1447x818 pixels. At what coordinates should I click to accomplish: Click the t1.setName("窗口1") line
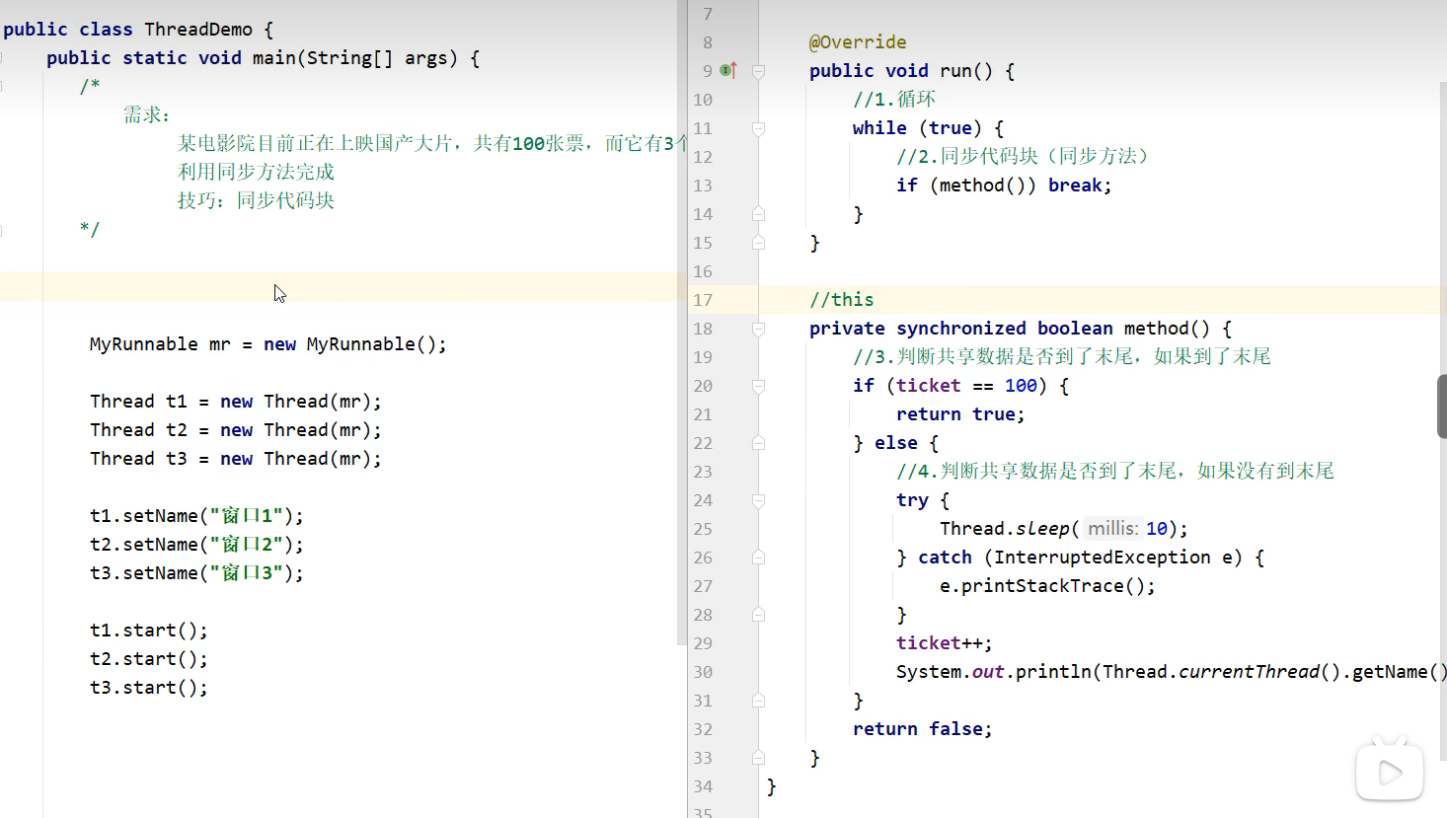(x=196, y=516)
